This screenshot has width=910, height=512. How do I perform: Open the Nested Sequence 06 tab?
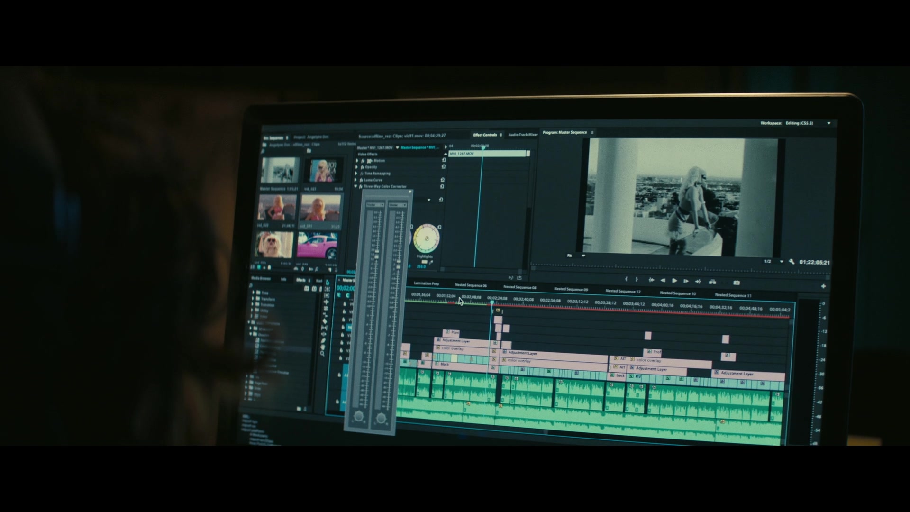(x=471, y=285)
